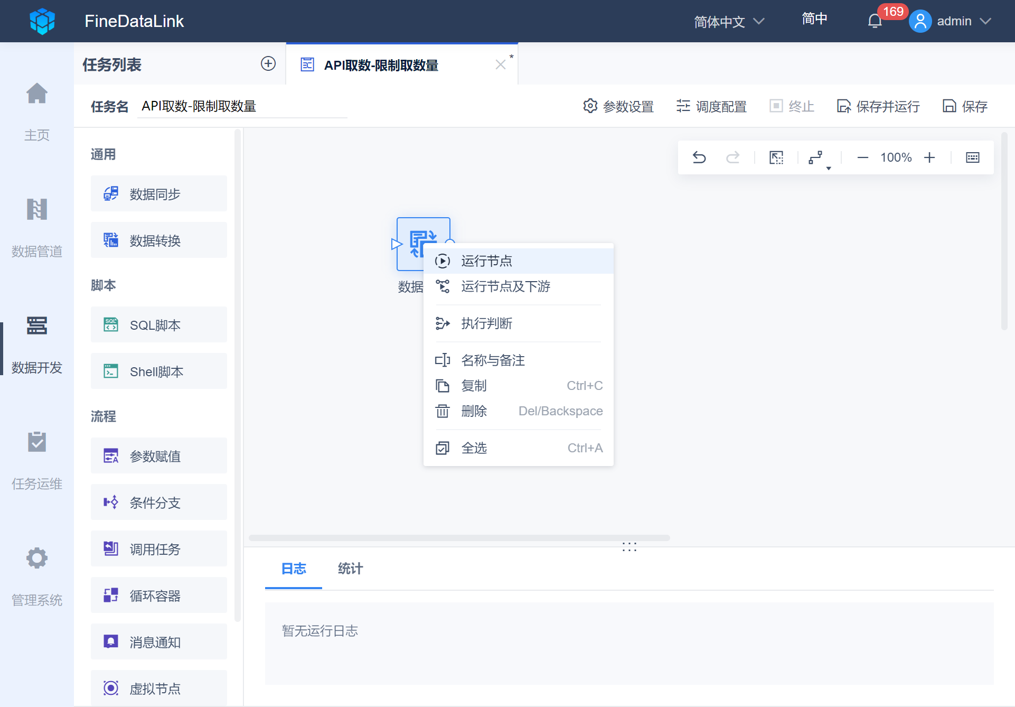Click the 任务名 input field
Viewport: 1015px width, 707px height.
click(x=242, y=106)
